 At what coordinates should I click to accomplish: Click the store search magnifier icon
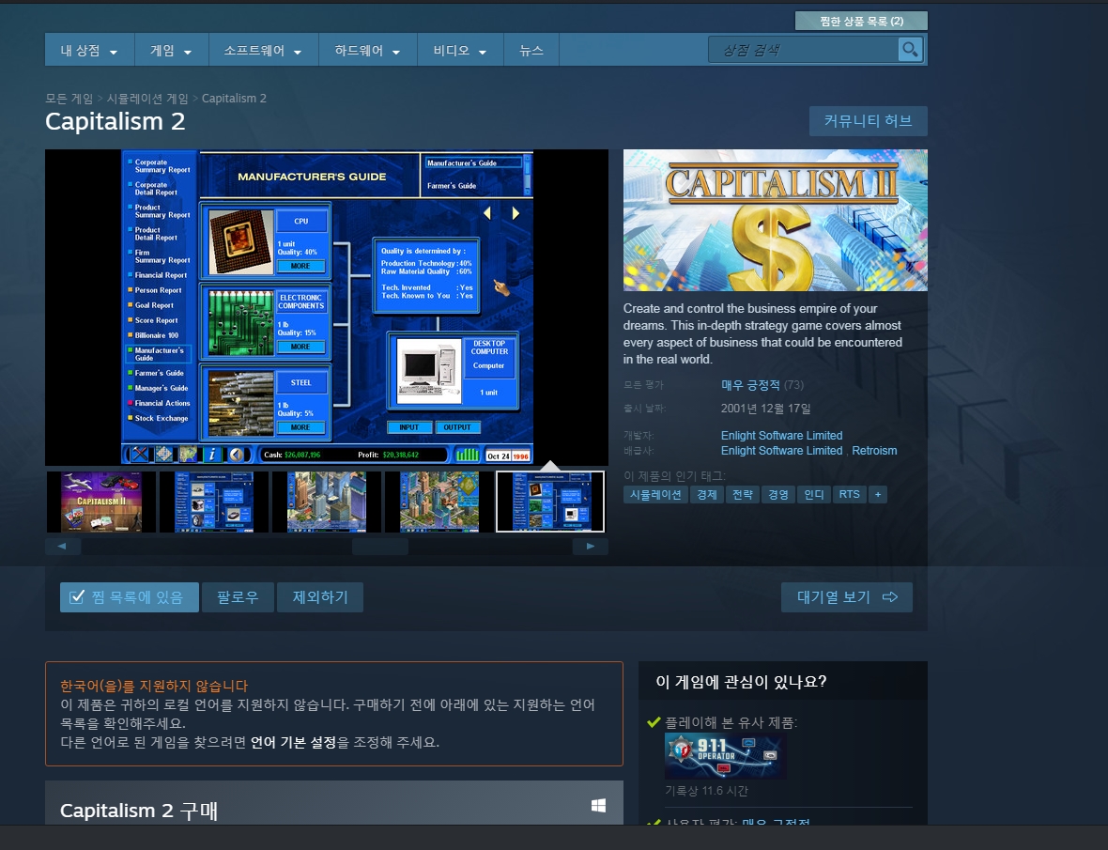pos(910,50)
